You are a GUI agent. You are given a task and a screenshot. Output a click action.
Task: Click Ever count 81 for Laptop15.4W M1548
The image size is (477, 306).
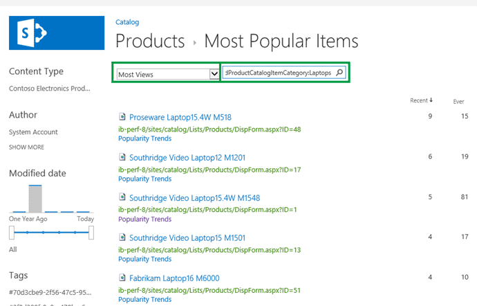click(x=465, y=197)
